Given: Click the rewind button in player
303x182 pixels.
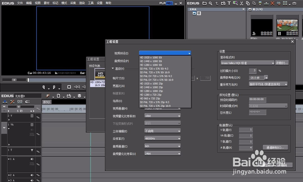Looking at the screenshot, I should coord(77,87).
